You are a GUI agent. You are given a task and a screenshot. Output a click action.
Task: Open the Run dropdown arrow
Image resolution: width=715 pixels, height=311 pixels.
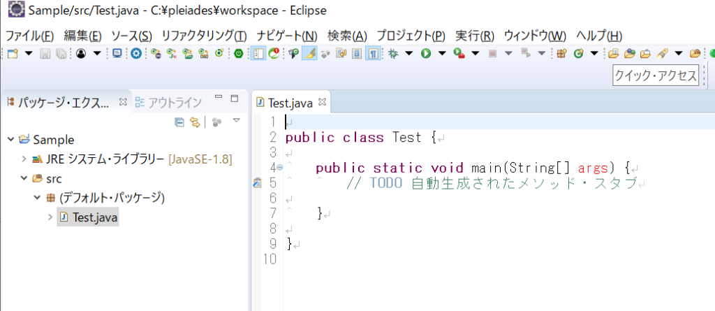click(442, 54)
